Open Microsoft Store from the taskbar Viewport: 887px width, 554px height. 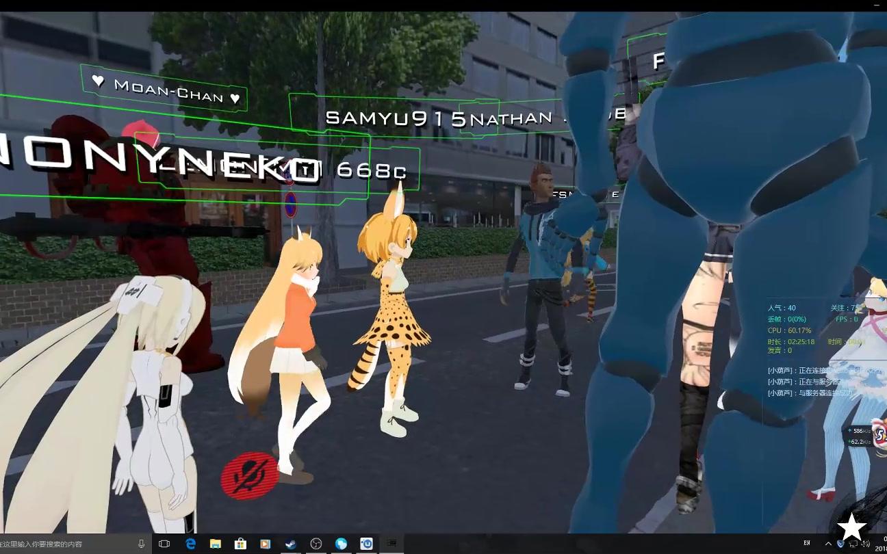click(x=240, y=544)
